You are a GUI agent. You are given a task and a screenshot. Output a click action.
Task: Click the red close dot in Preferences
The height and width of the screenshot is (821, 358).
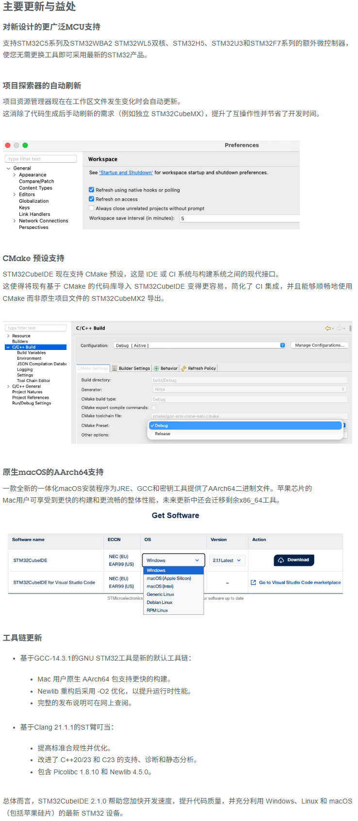coord(8,145)
